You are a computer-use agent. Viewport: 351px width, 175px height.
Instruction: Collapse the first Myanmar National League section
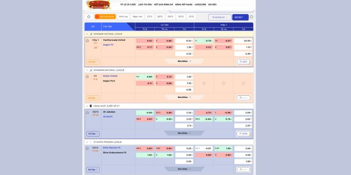[x=87, y=34]
